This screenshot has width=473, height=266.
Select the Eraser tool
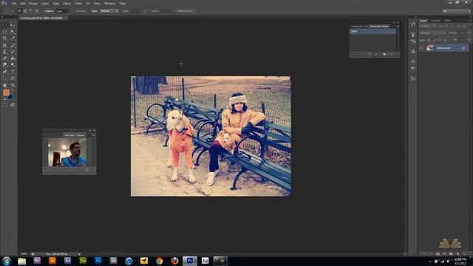[4, 58]
